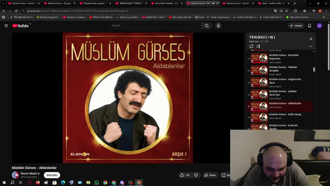Switch to Müslüm Gürses - Küskün tab
The image size is (330, 186).
coord(24,3)
